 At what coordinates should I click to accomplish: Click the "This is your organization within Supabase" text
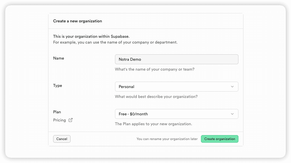(x=91, y=36)
